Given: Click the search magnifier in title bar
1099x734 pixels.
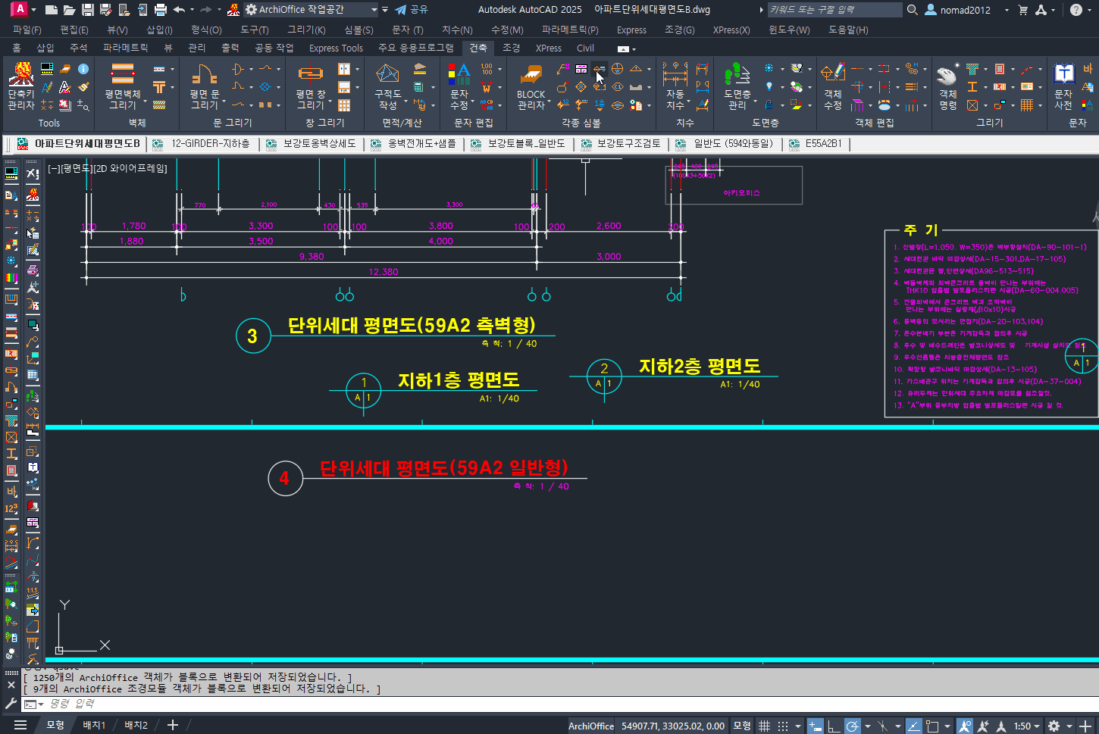Looking at the screenshot, I should [913, 10].
